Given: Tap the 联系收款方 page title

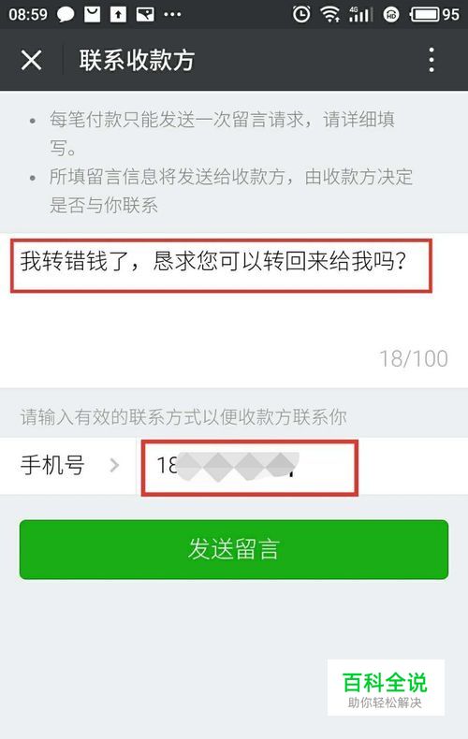Looking at the screenshot, I should [137, 60].
